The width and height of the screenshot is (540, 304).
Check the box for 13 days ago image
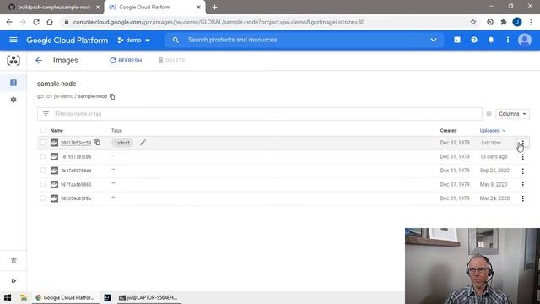coord(43,156)
